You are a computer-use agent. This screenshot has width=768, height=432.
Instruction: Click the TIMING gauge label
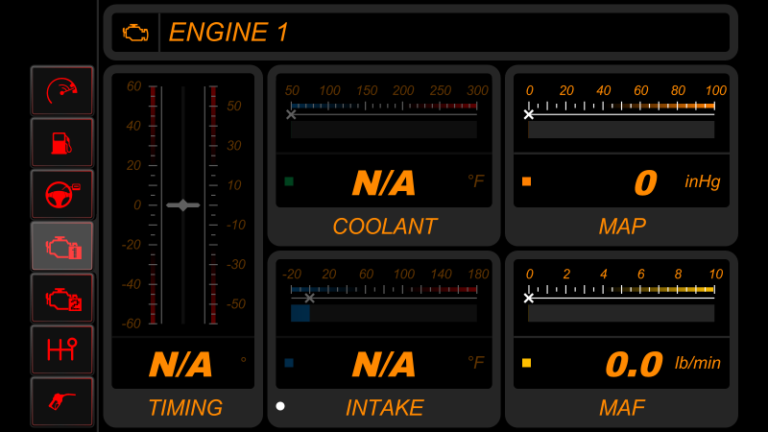tap(185, 407)
